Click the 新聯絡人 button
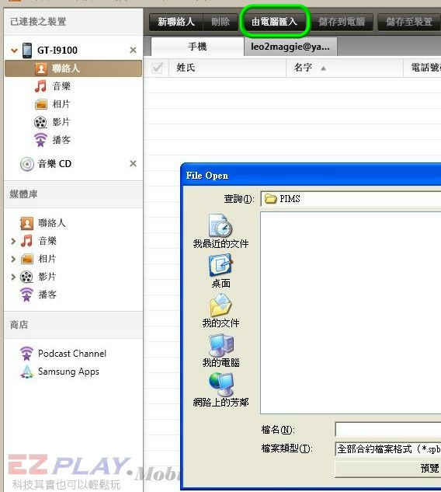441x492 pixels. tap(176, 22)
